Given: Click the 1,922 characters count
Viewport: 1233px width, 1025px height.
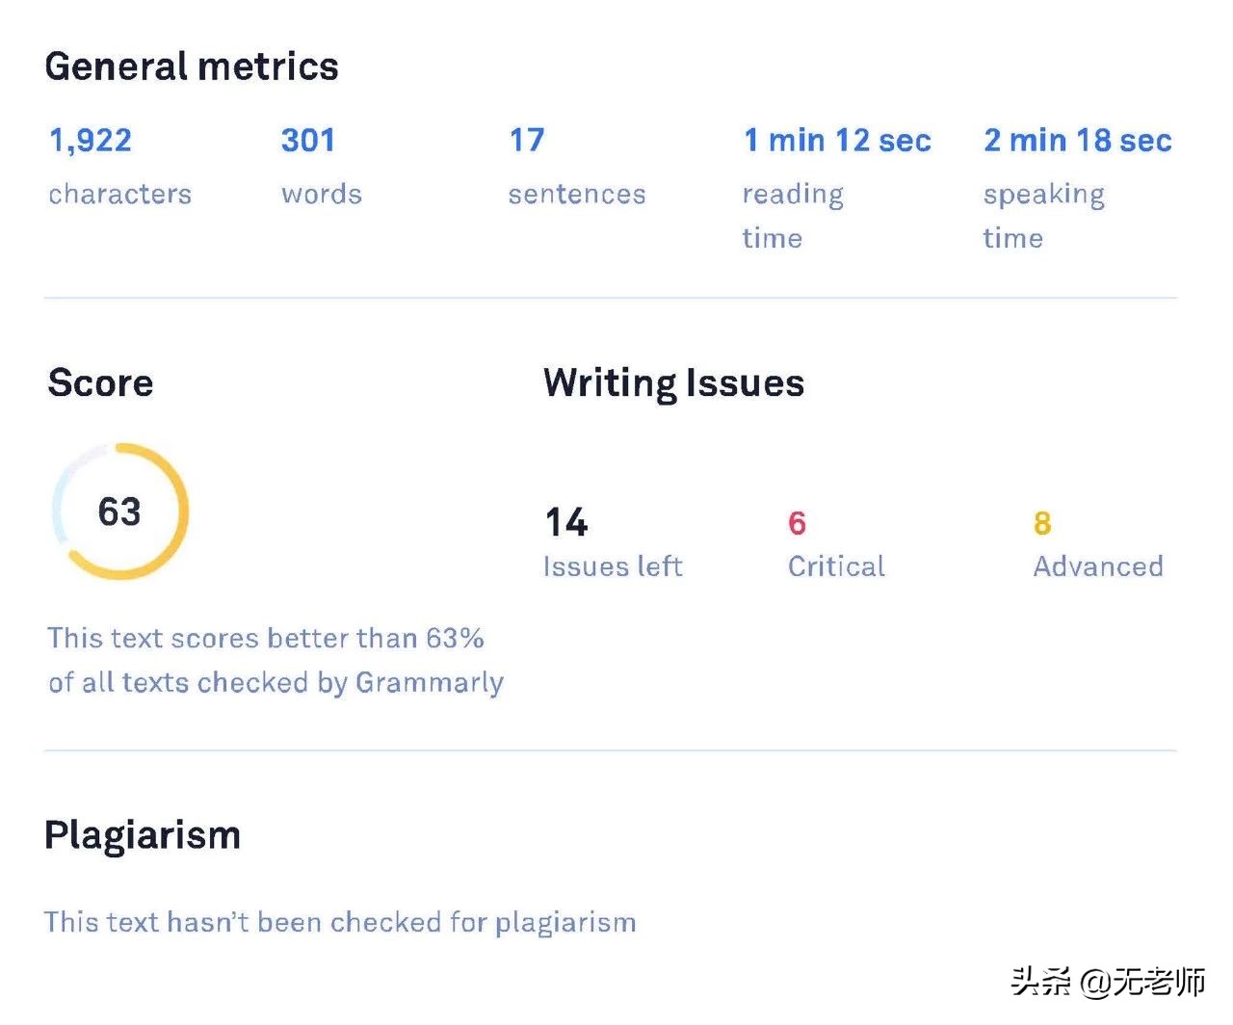Looking at the screenshot, I should click(91, 141).
